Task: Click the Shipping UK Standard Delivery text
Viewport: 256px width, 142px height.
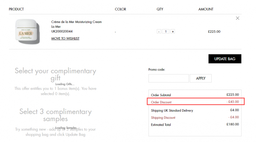Action: pyautogui.click(x=172, y=110)
